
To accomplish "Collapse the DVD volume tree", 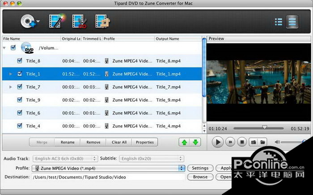I will 5,47.
